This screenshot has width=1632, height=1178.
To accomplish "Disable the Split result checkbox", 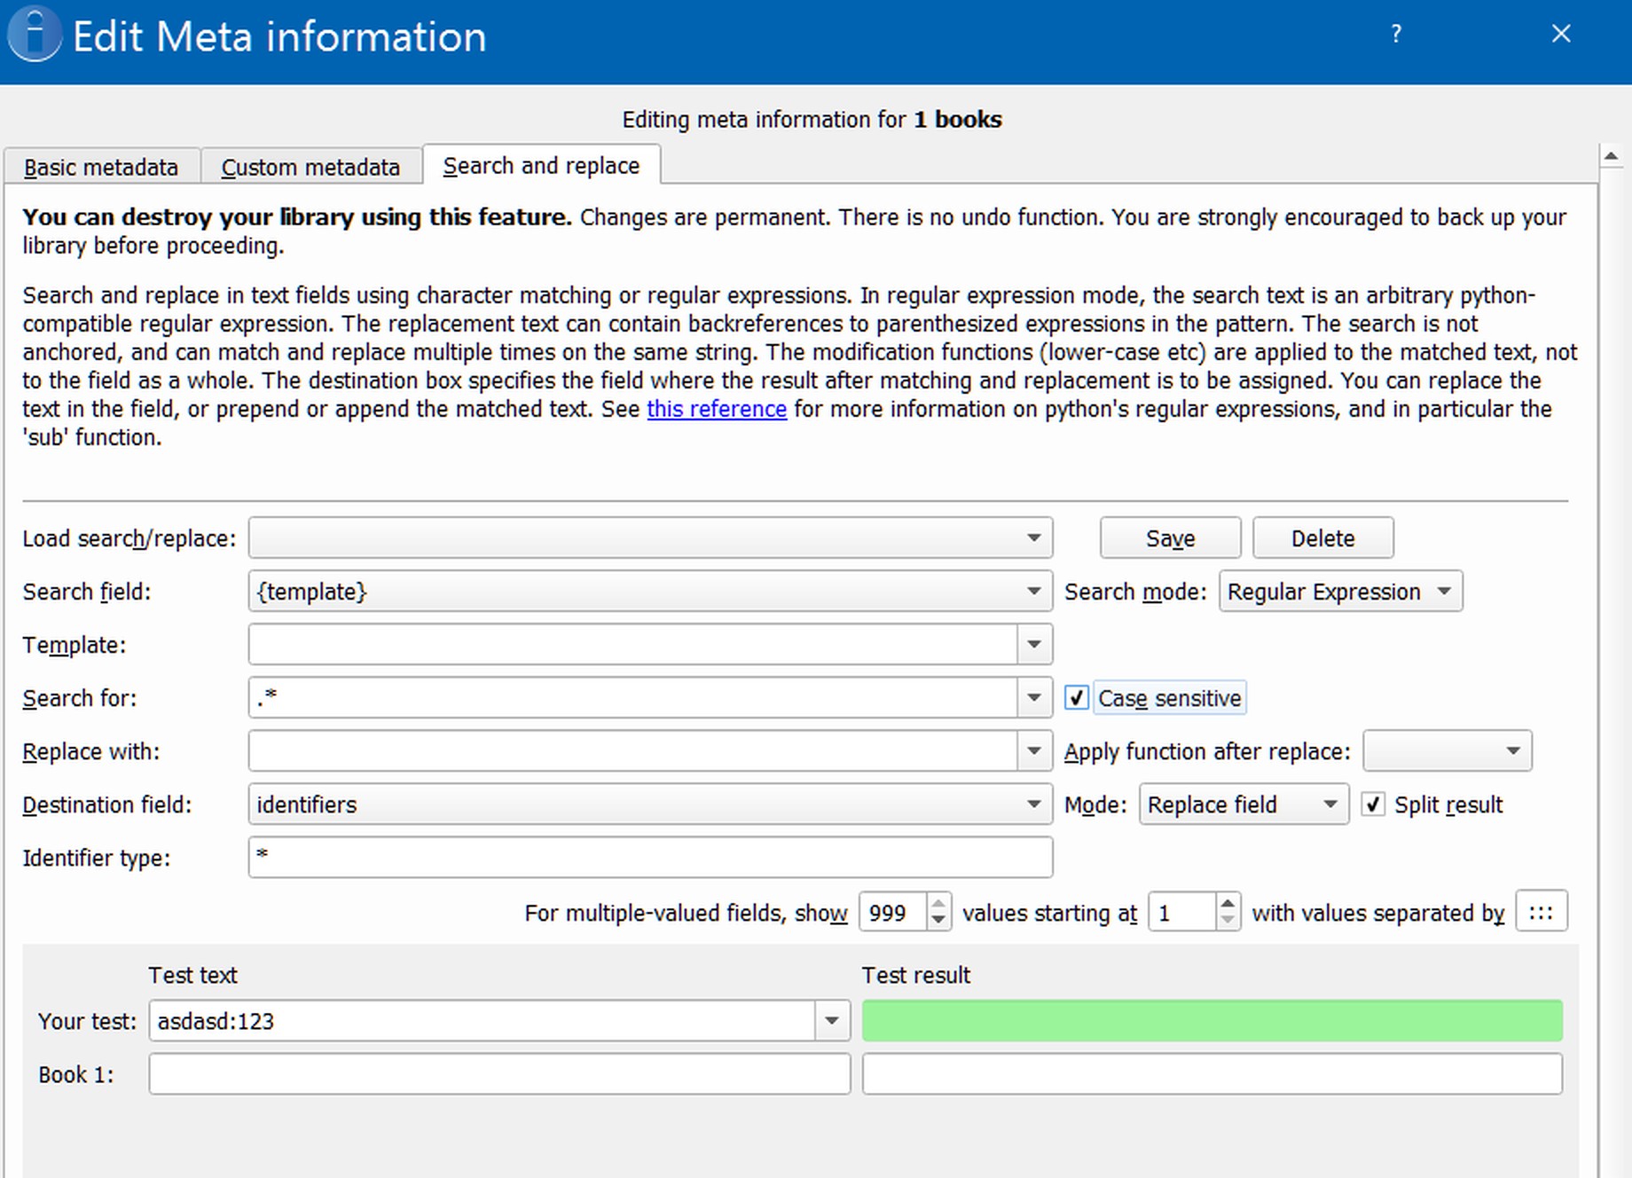I will pos(1373,805).
